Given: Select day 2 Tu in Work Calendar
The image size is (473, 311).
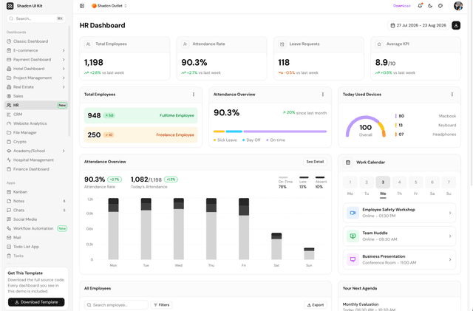Looking at the screenshot, I should coord(367,182).
